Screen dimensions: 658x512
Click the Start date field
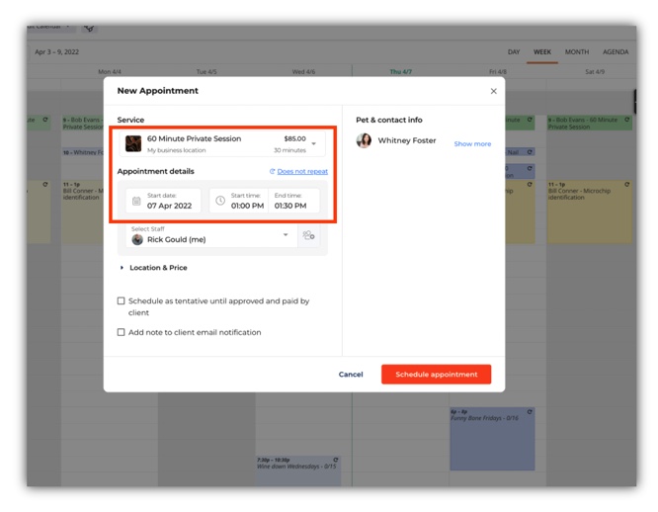coord(163,201)
